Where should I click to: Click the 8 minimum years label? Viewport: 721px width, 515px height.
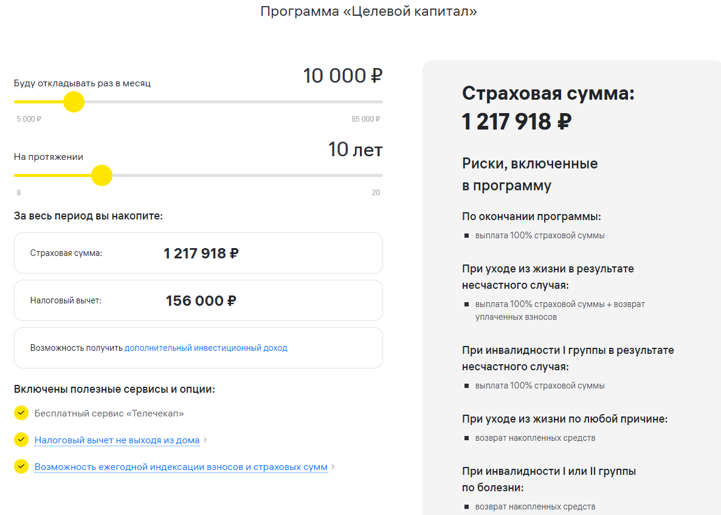[19, 193]
